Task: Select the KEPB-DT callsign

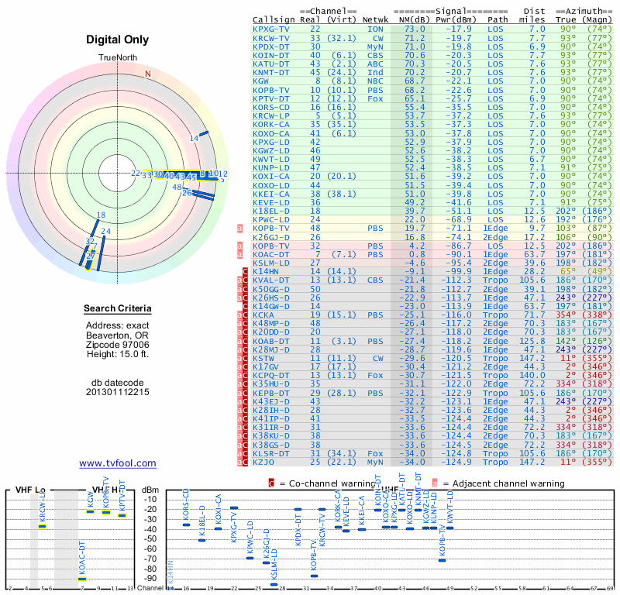Action: pos(271,393)
